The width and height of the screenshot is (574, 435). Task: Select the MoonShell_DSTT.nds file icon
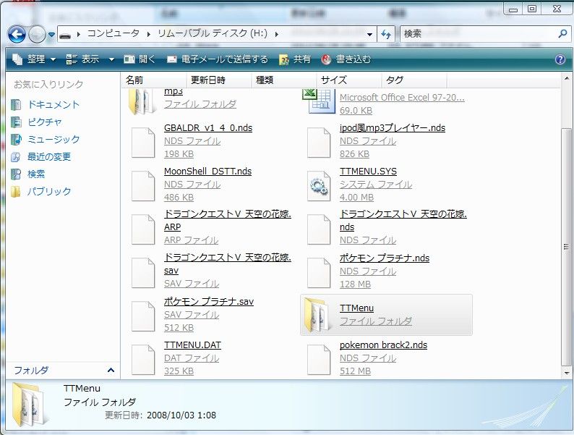coord(143,186)
